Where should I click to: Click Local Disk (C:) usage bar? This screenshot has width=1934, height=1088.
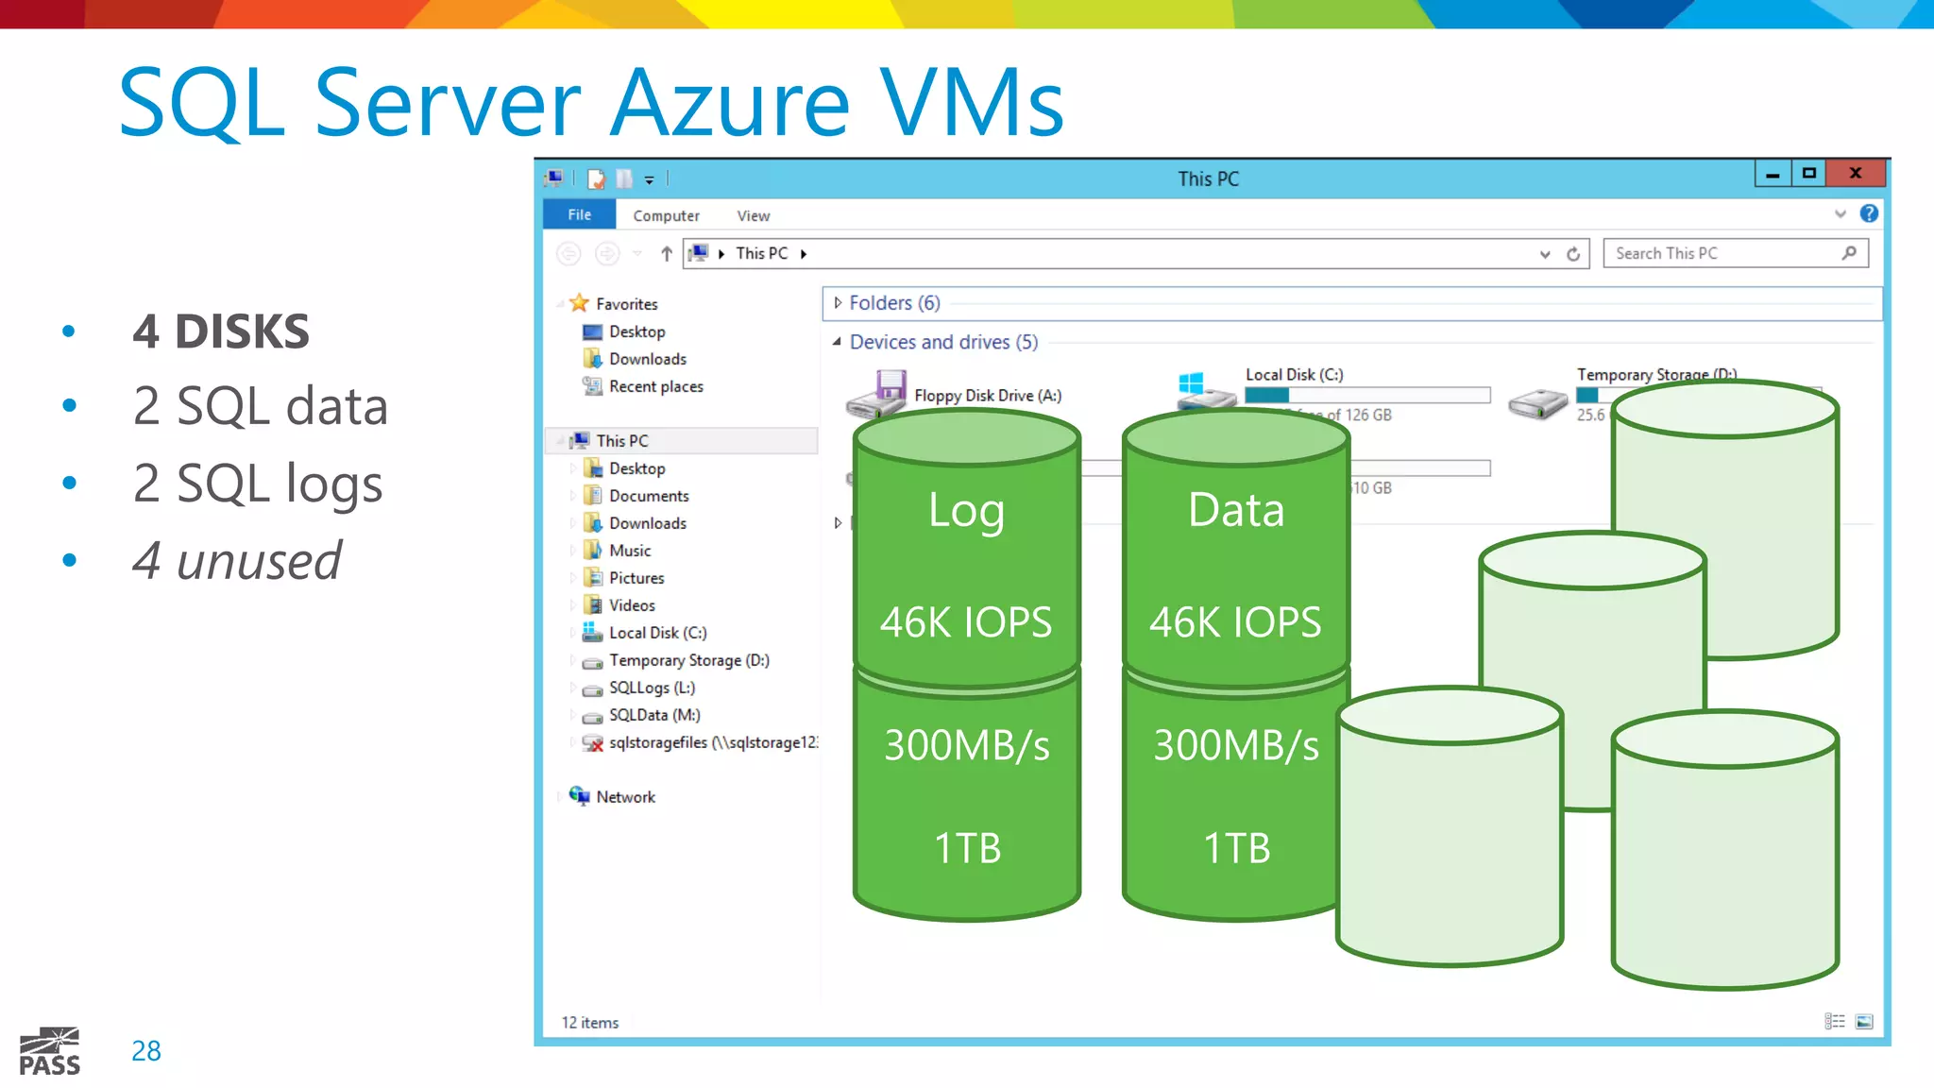click(x=1366, y=396)
